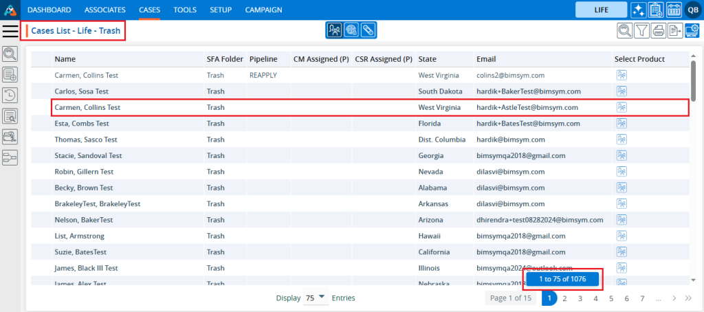Click the next page arrow
This screenshot has width=704, height=312.
[x=674, y=298]
